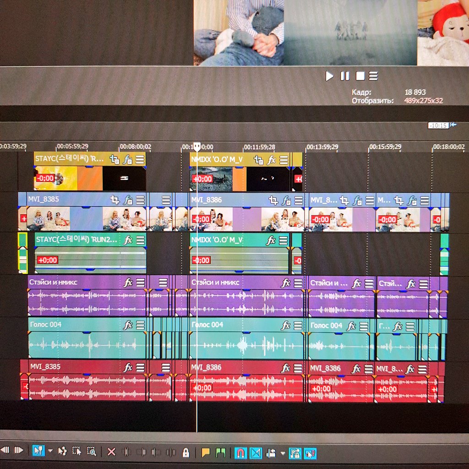Open the preview transport menu icon

373,76
